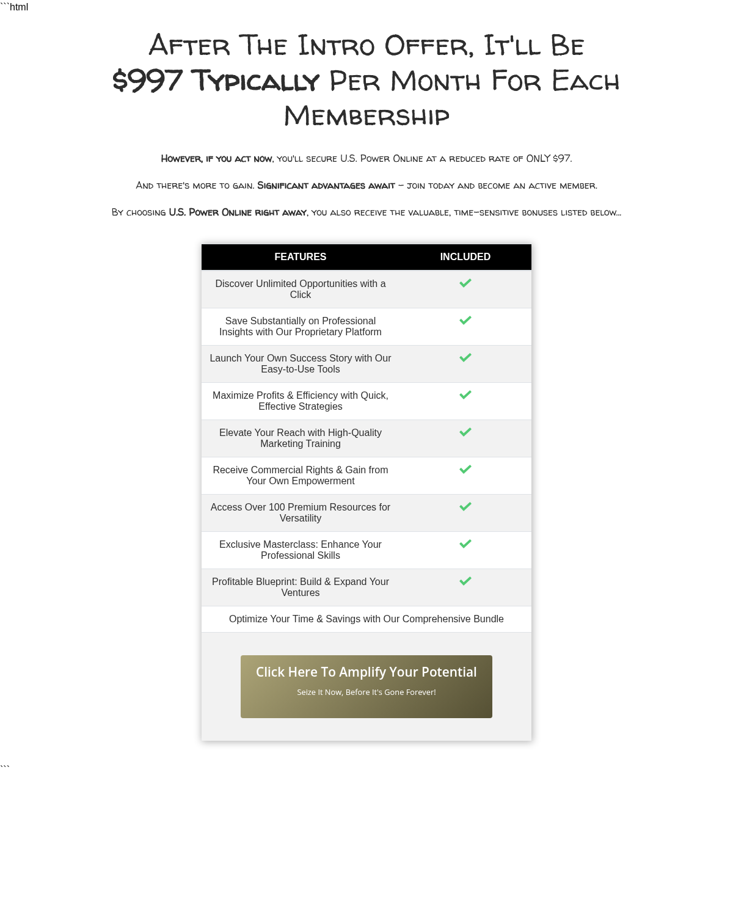The width and height of the screenshot is (733, 916).
Task: Click the Significant advantages await paragraph
Action: tap(366, 186)
